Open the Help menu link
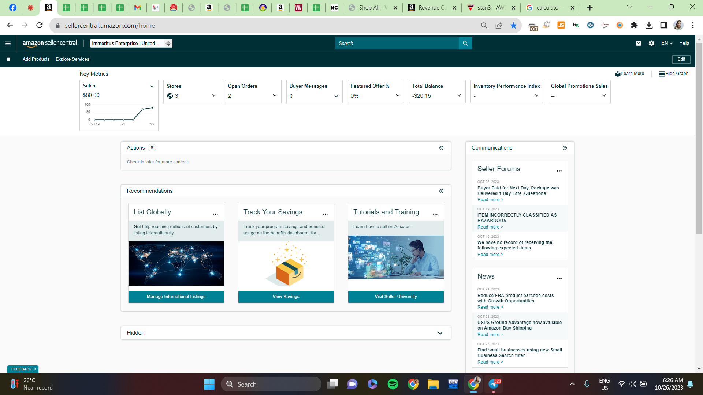 684,43
